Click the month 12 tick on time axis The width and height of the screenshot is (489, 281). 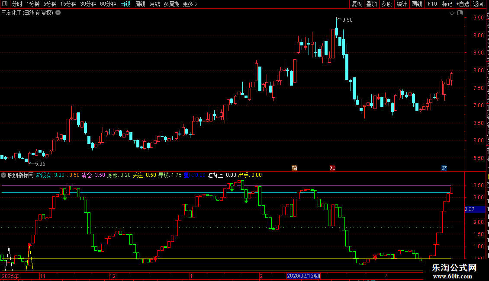pos(113,276)
